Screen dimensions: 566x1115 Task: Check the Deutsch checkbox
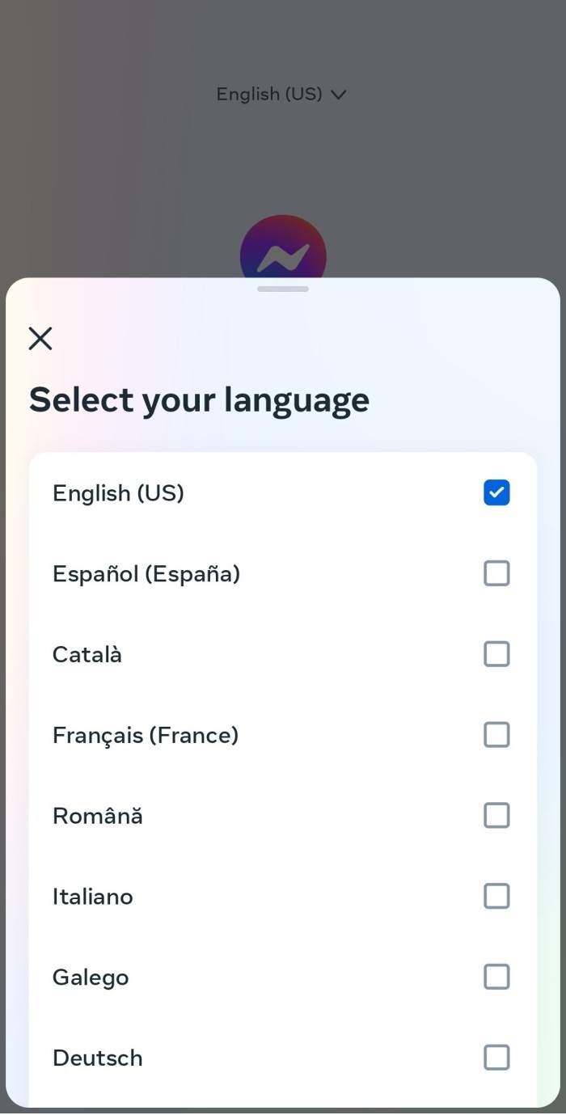coord(496,1058)
